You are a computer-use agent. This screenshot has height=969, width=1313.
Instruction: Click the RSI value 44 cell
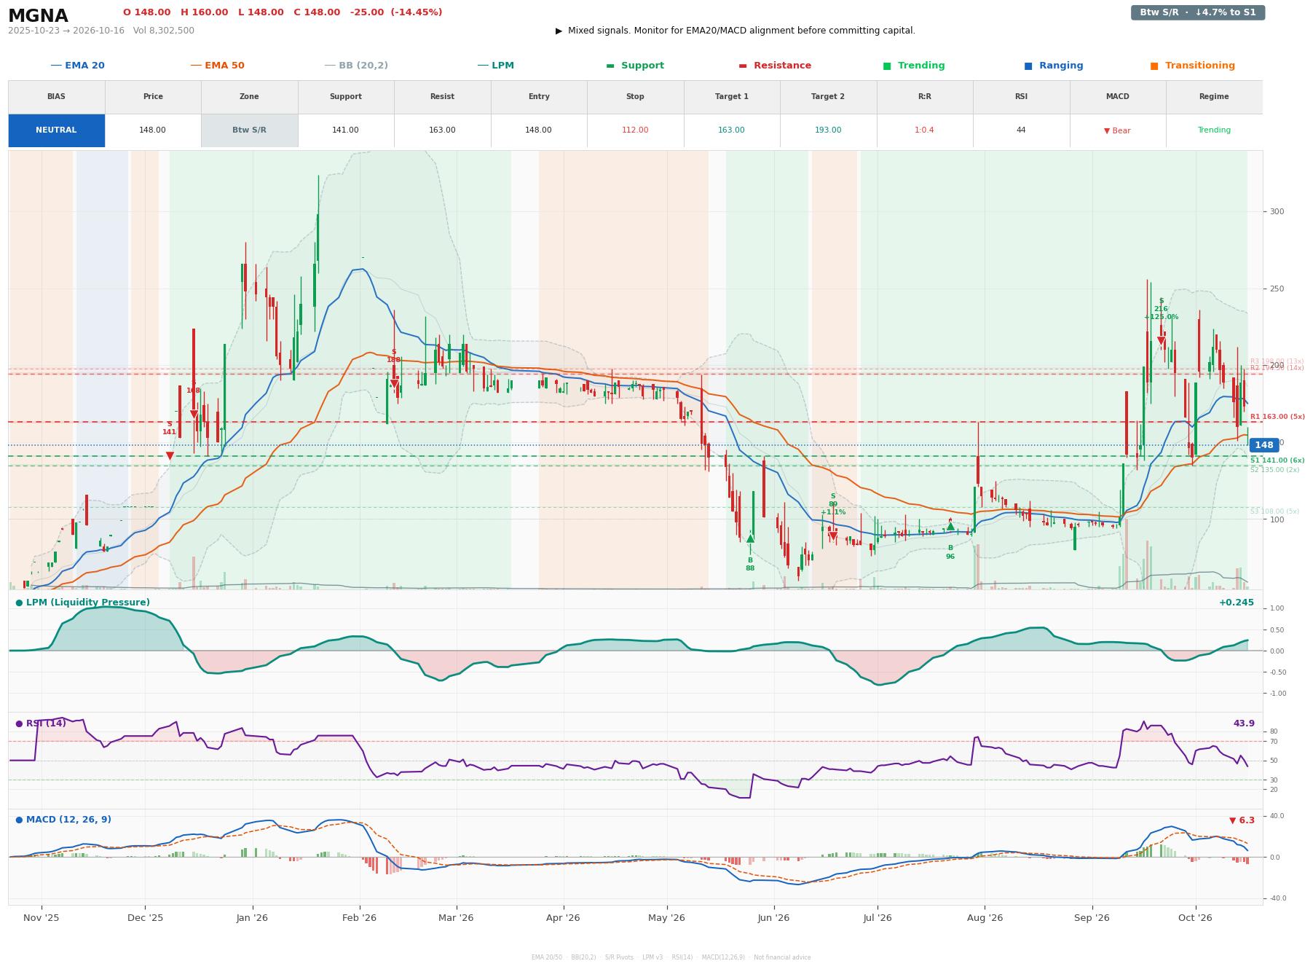click(x=1021, y=130)
